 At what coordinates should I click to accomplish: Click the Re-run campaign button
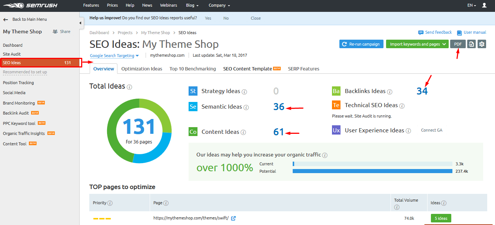point(361,44)
